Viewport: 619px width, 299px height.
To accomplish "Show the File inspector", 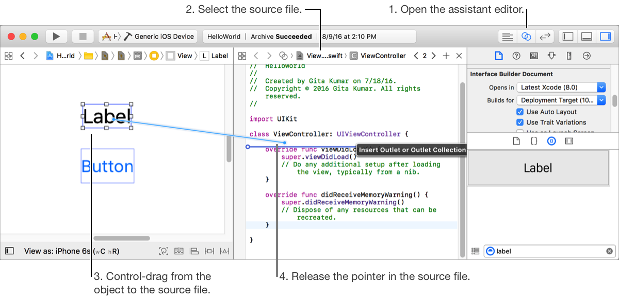I will click(x=498, y=56).
